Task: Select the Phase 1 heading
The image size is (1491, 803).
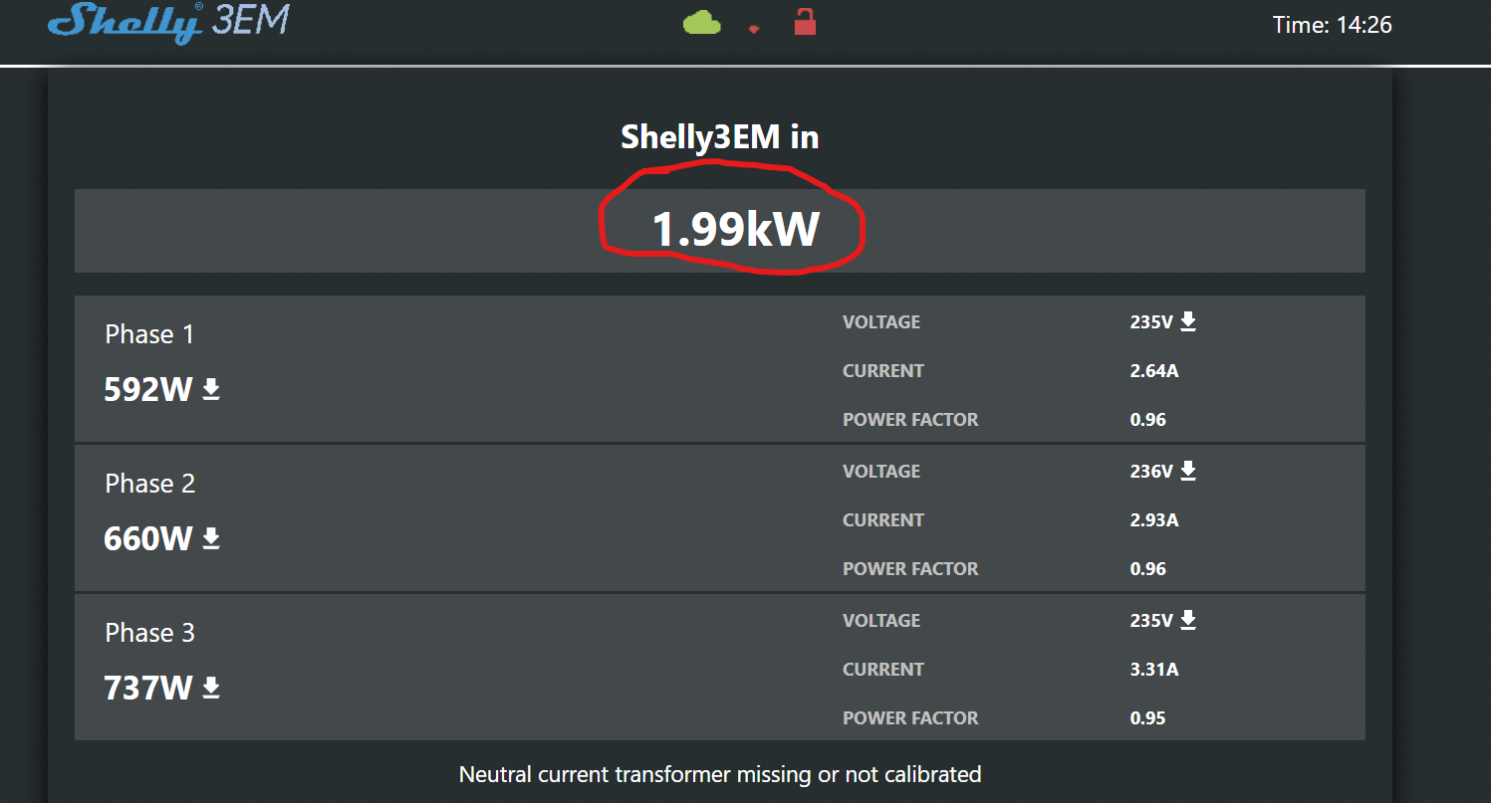Action: point(149,334)
